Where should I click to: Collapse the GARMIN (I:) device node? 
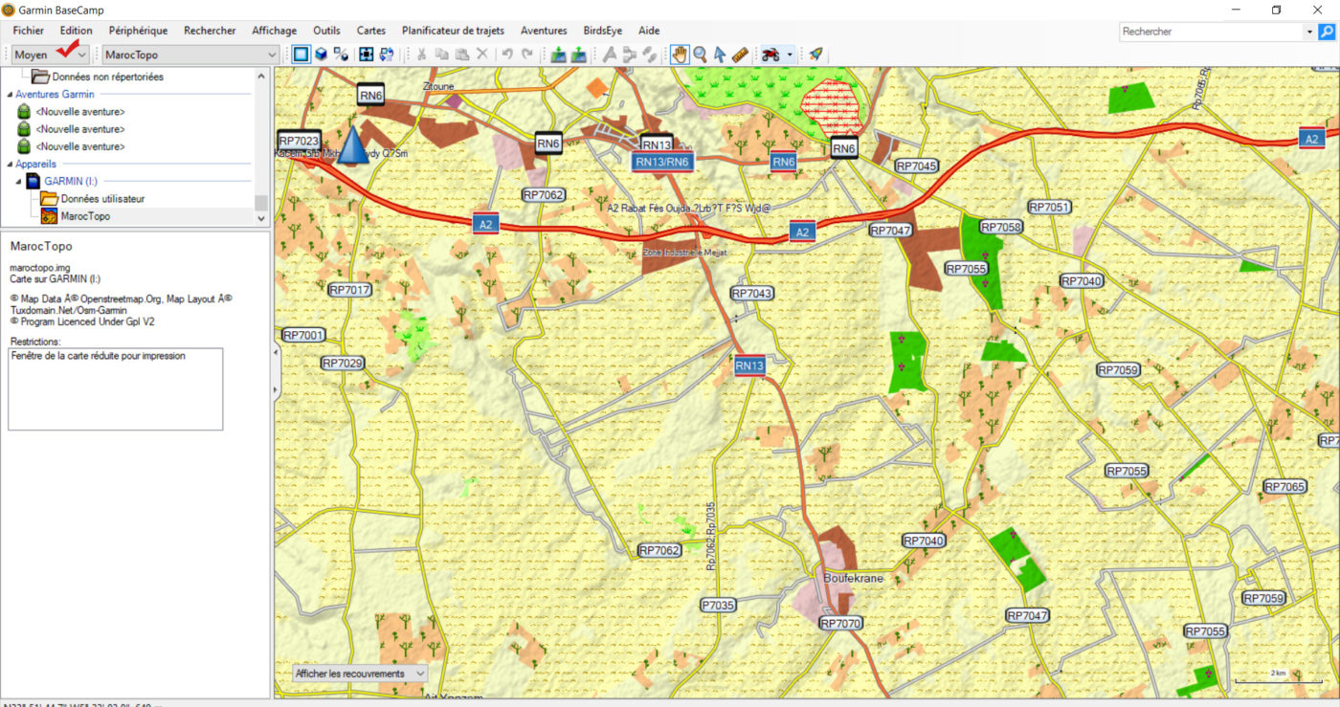pyautogui.click(x=18, y=181)
